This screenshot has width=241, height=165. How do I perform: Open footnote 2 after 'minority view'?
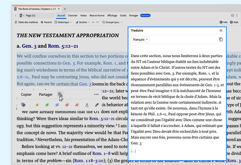click(x=116, y=125)
